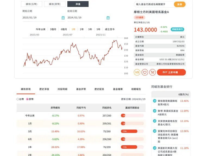Set chart range to 6個月
This screenshot has height=156, width=201.
[x=64, y=29]
